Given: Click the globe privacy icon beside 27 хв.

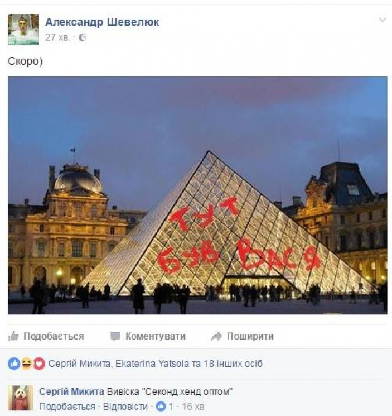Looking at the screenshot, I should click(83, 37).
